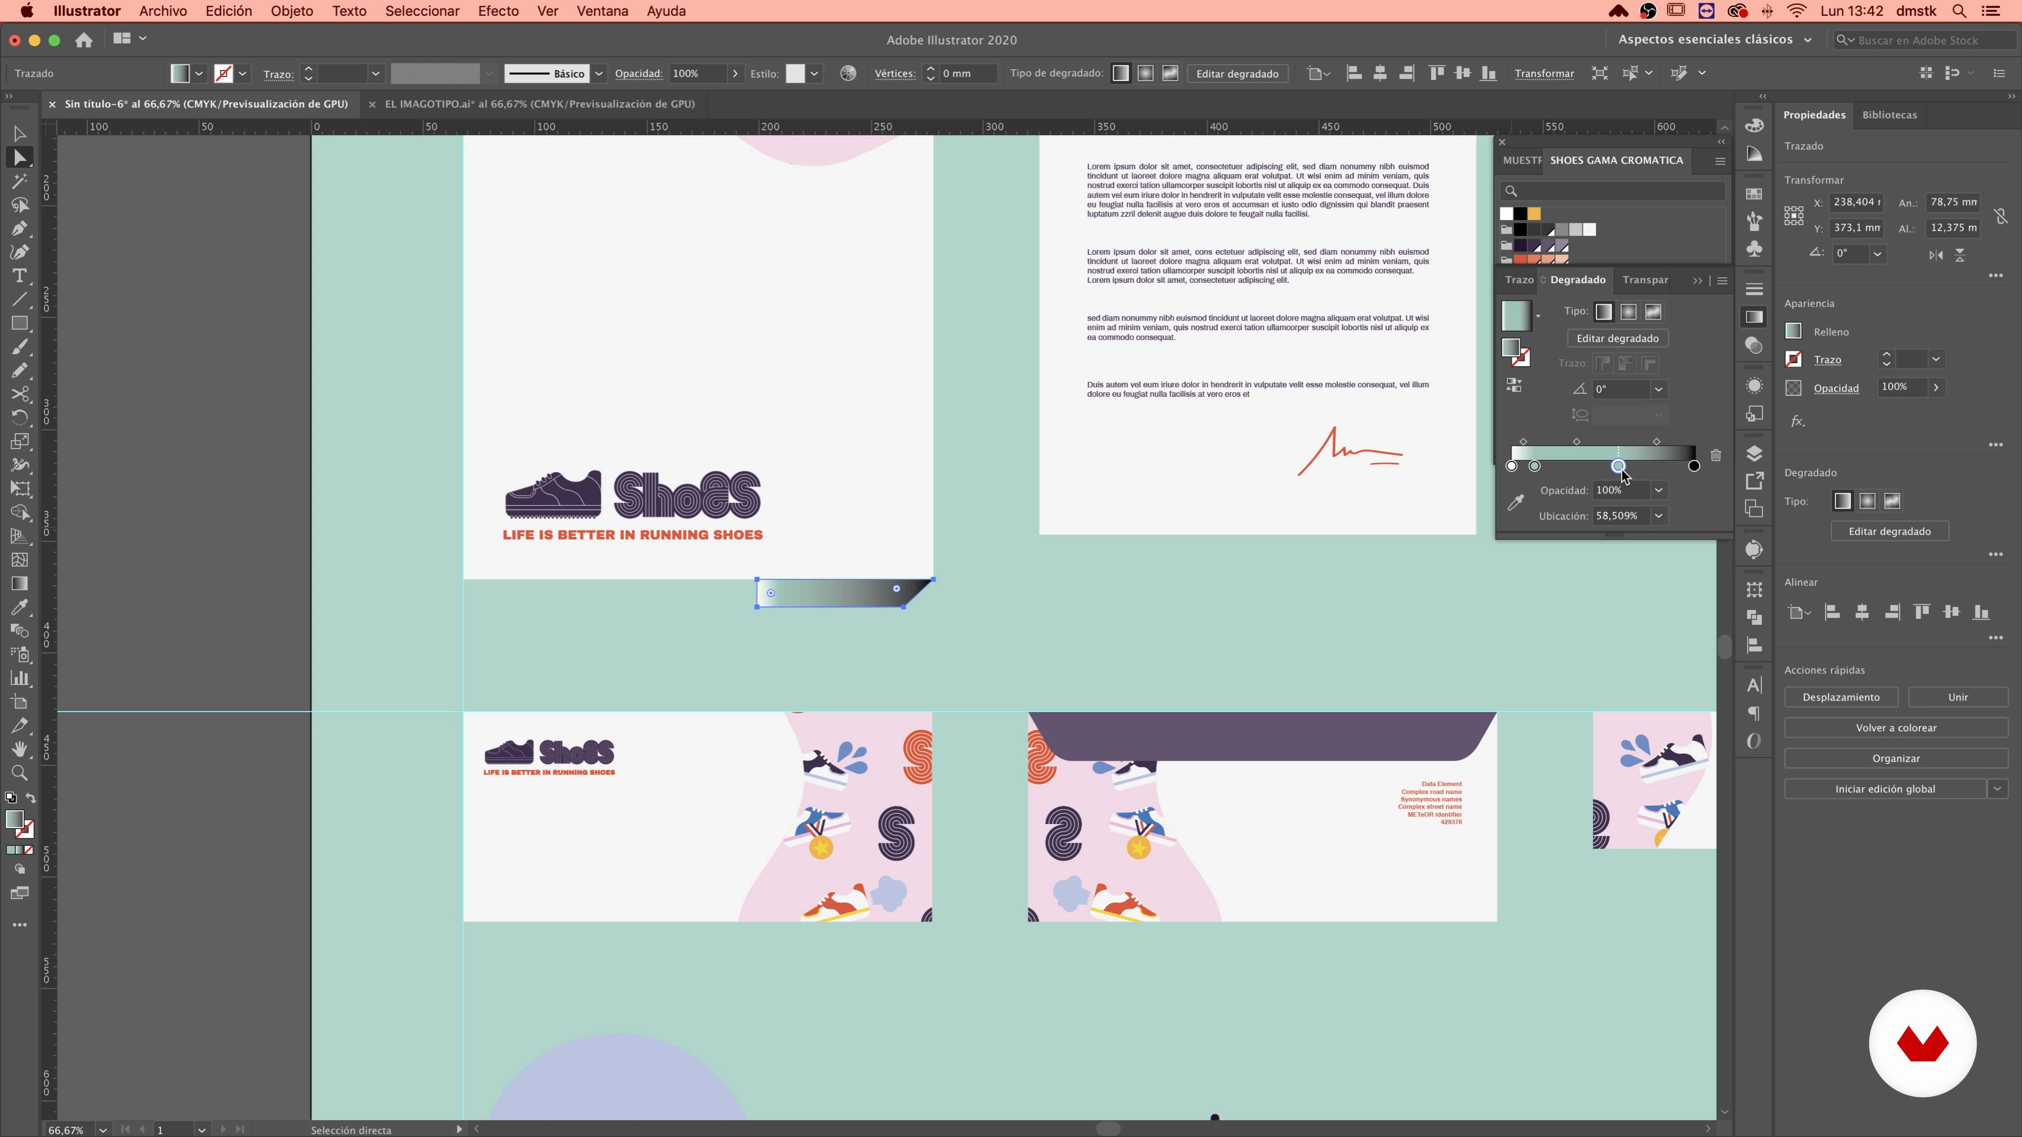Image resolution: width=2022 pixels, height=1137 pixels.
Task: Click the Desplazamiento quick action button
Action: coord(1841,697)
